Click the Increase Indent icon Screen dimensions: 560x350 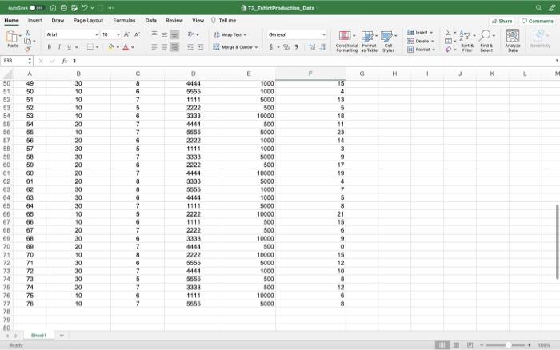(x=201, y=46)
